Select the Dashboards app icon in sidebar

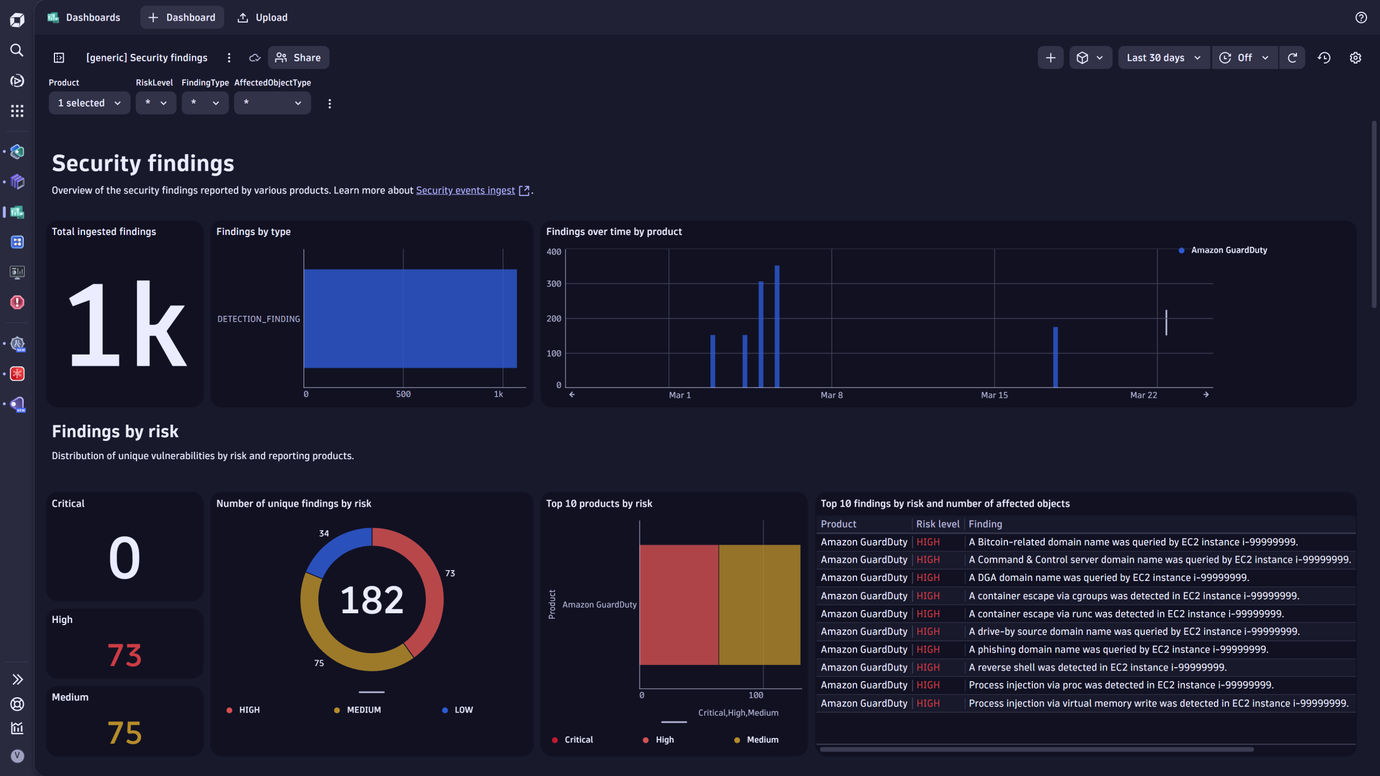pyautogui.click(x=16, y=212)
